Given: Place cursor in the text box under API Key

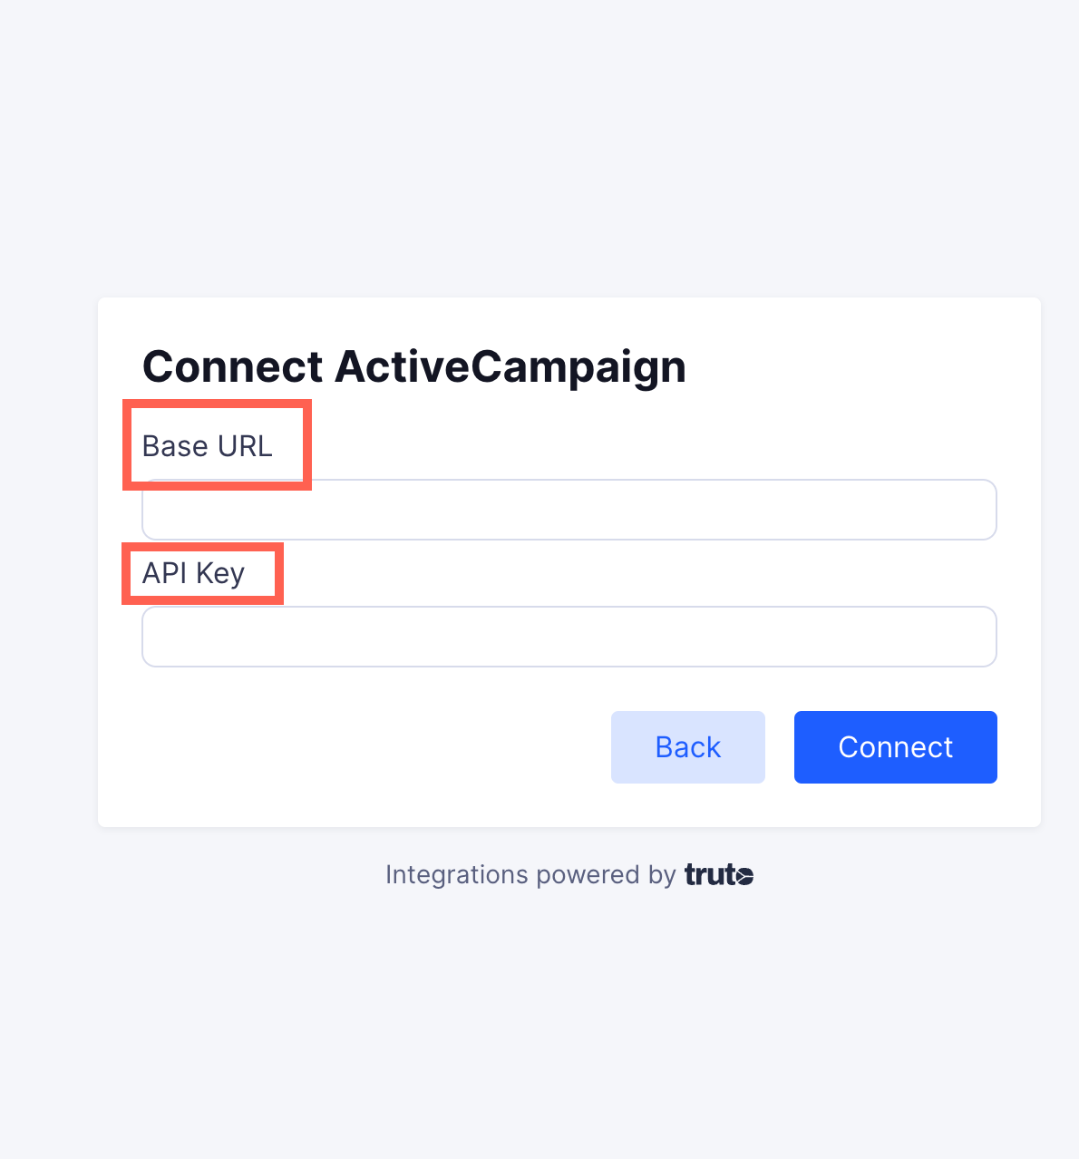Looking at the screenshot, I should tap(569, 637).
